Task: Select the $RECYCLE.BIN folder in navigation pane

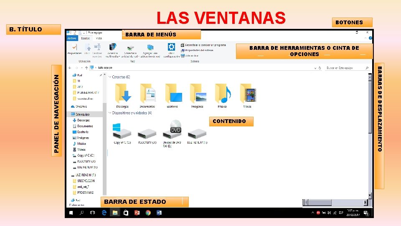Action: (x=84, y=181)
